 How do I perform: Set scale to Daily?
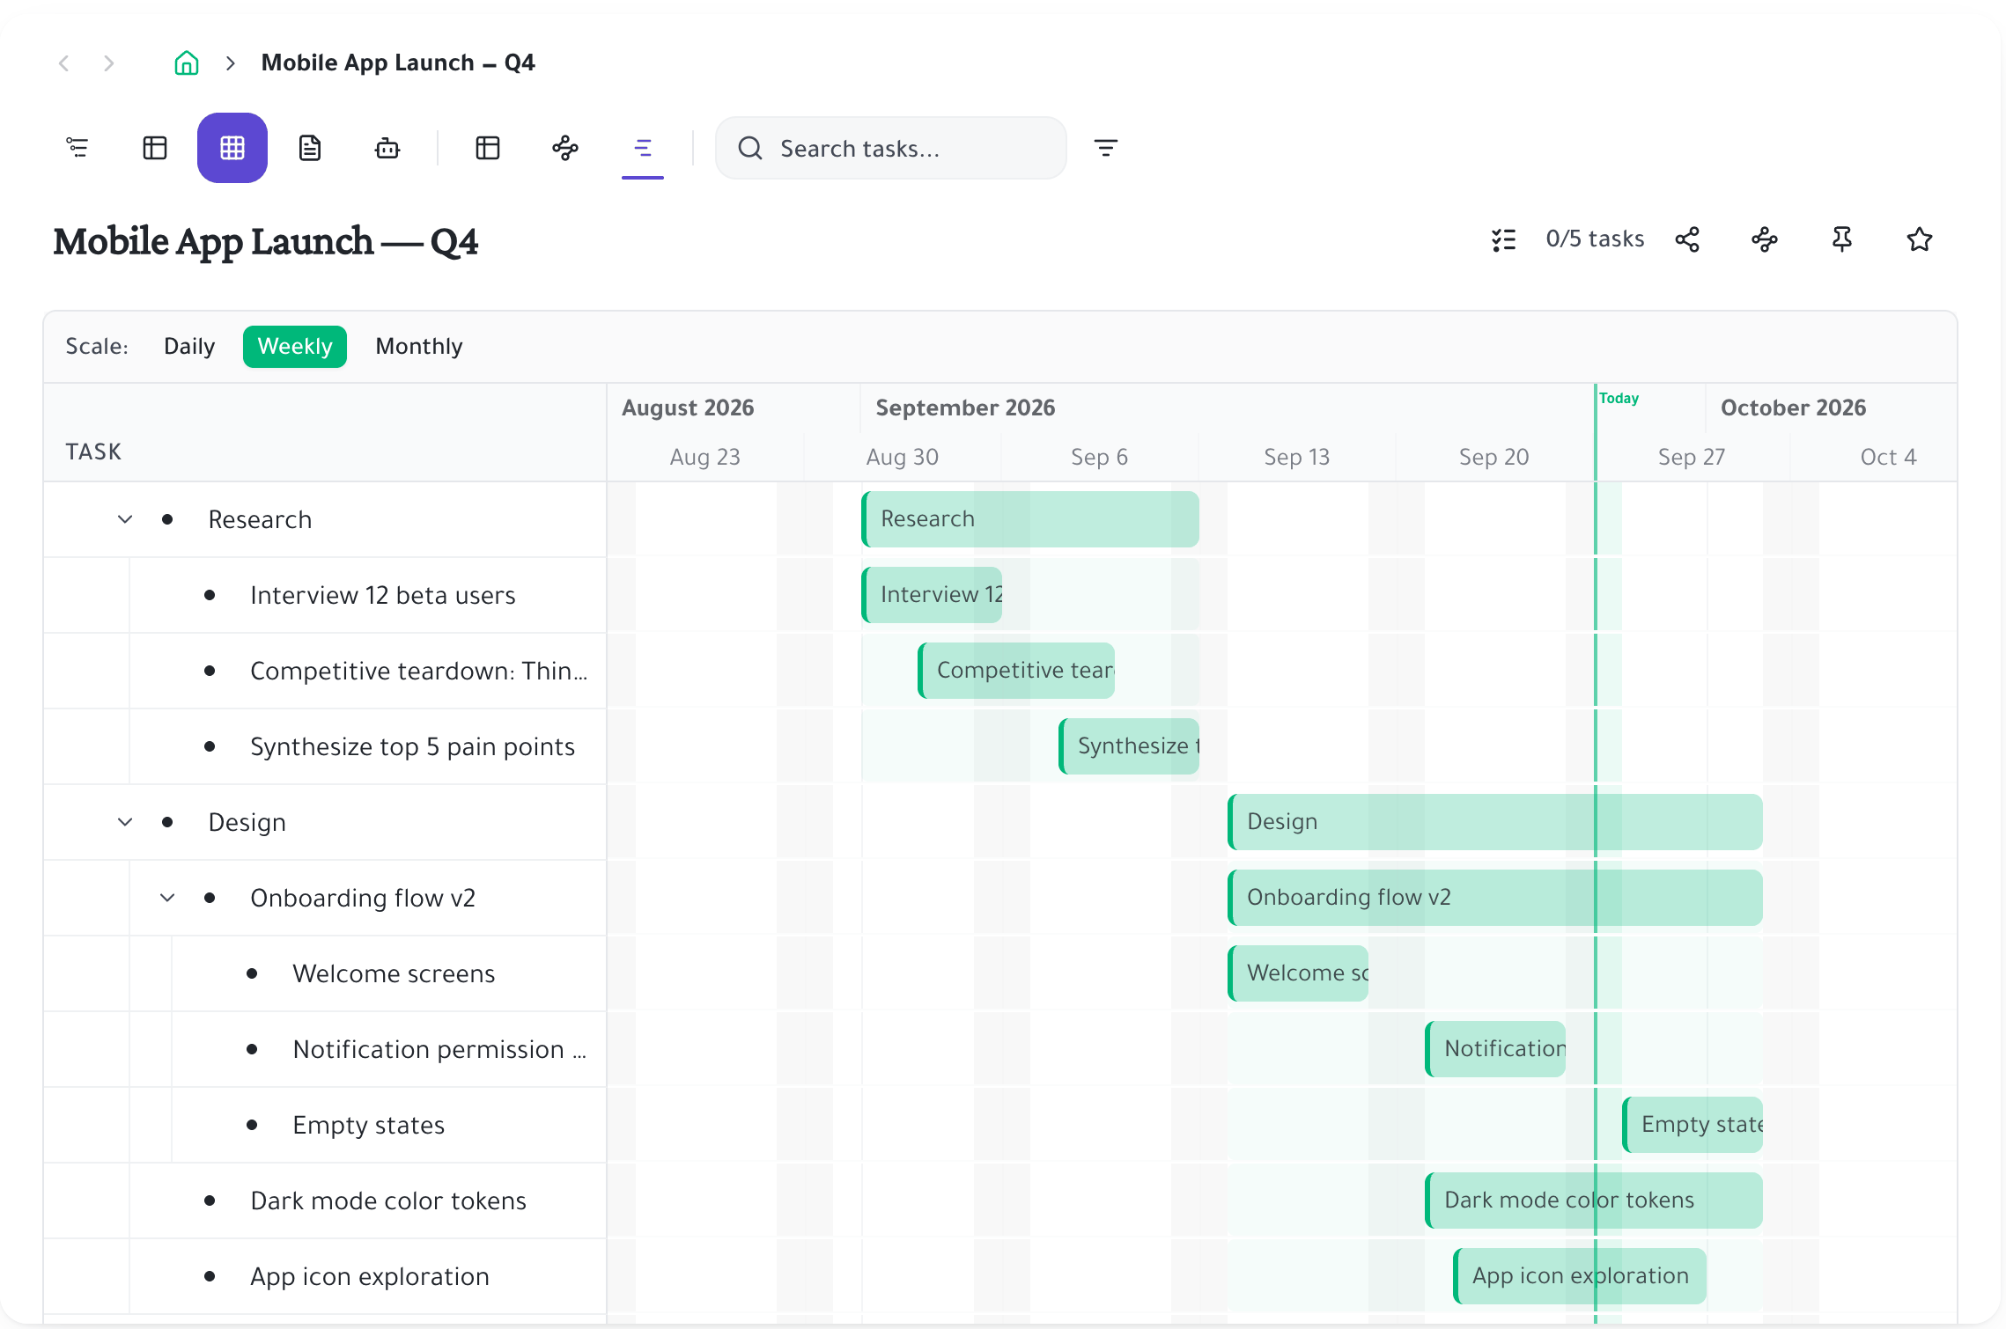(189, 347)
